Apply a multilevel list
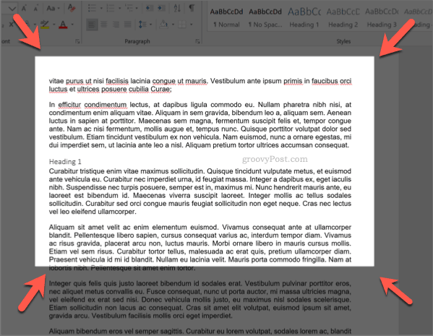Screen dimensions: 433x336 pyautogui.click(x=129, y=8)
